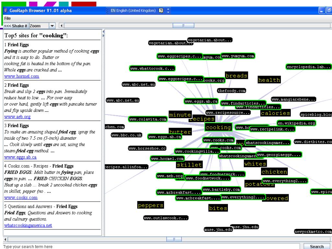The width and height of the screenshot is (332, 249).
Task: Click result title '5 Questions and Answers - Fried Eggs'
Action: coord(41,207)
